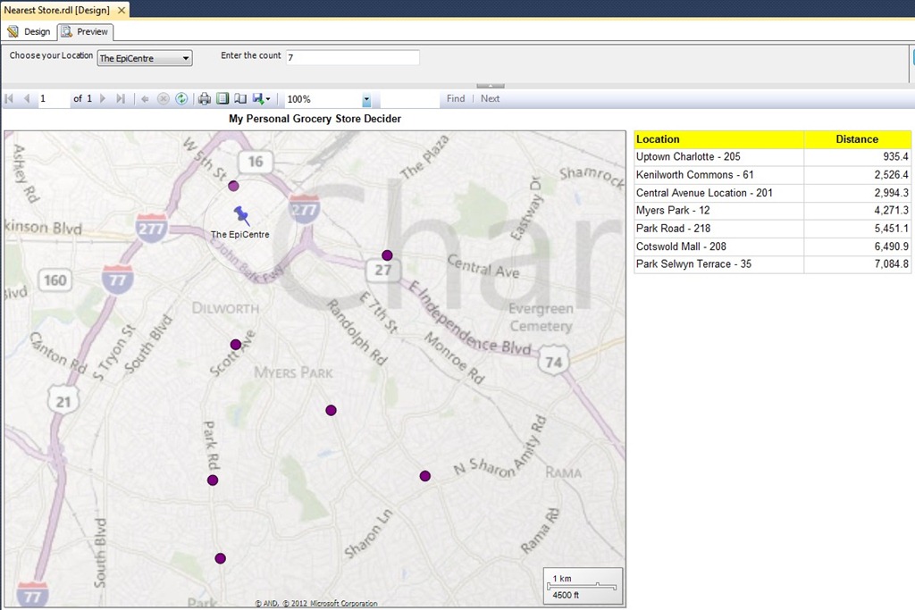Image resolution: width=915 pixels, height=610 pixels.
Task: Expand the 100% zoom dropdown
Action: [366, 99]
